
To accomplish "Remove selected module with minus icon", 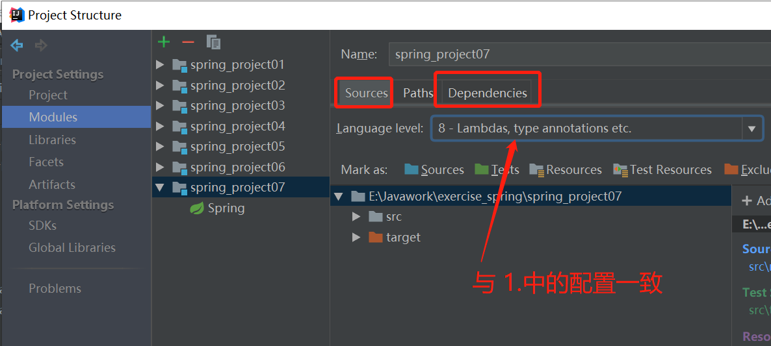I will coord(188,42).
